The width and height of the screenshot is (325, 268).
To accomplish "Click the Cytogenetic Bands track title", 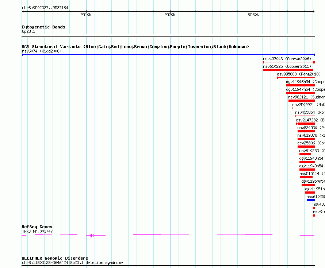I will (x=43, y=27).
